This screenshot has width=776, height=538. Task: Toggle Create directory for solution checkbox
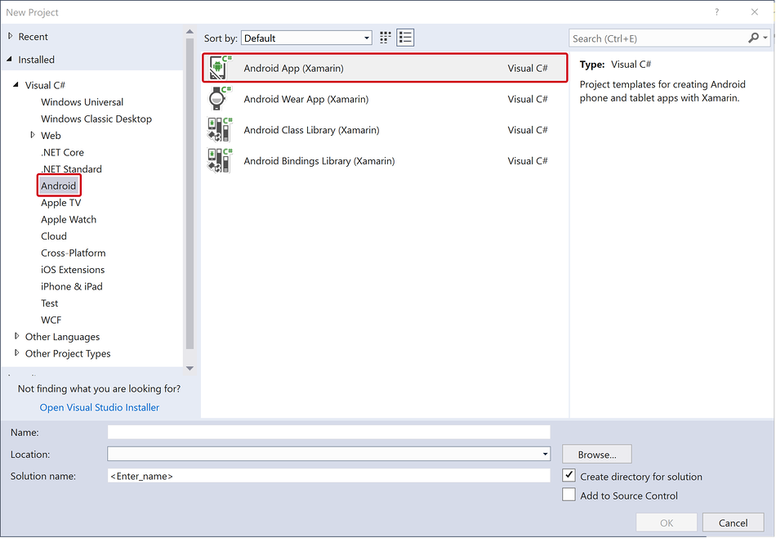pos(569,476)
